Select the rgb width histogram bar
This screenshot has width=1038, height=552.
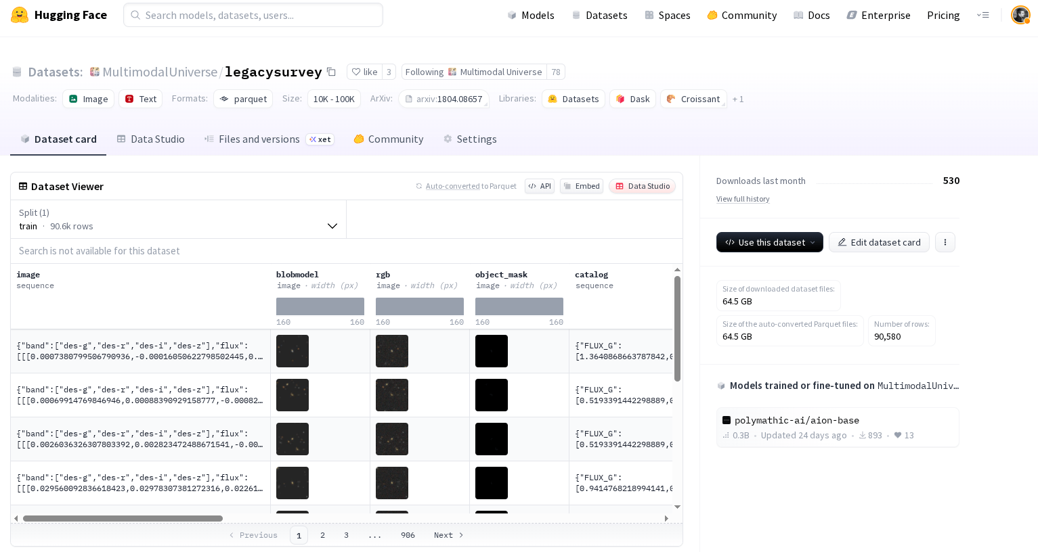(x=420, y=306)
